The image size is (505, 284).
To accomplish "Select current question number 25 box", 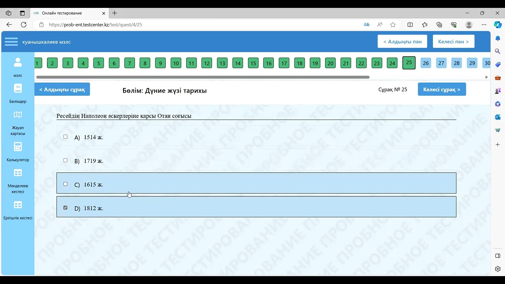I will [409, 63].
